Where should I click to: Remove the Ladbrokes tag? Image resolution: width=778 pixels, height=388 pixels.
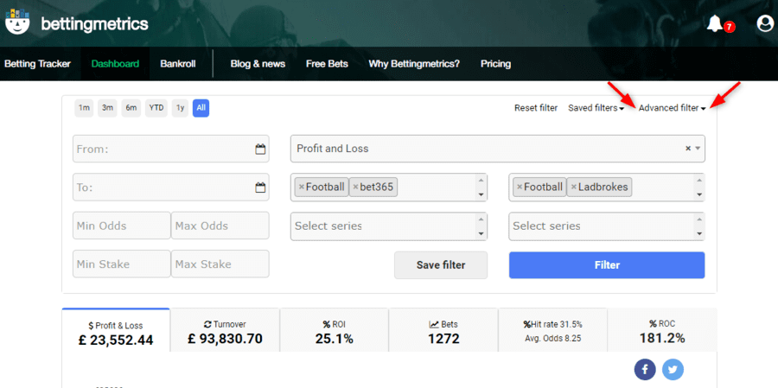574,187
